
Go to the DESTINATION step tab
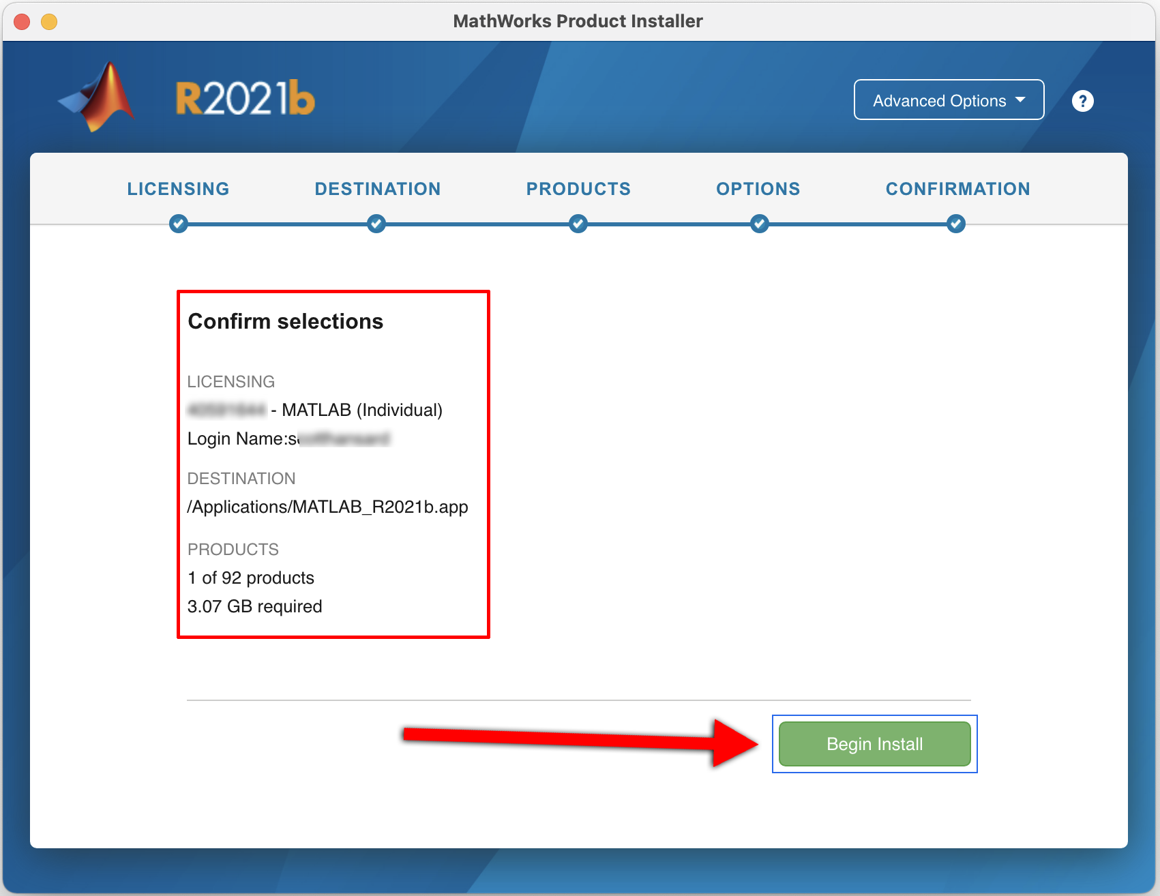[378, 189]
